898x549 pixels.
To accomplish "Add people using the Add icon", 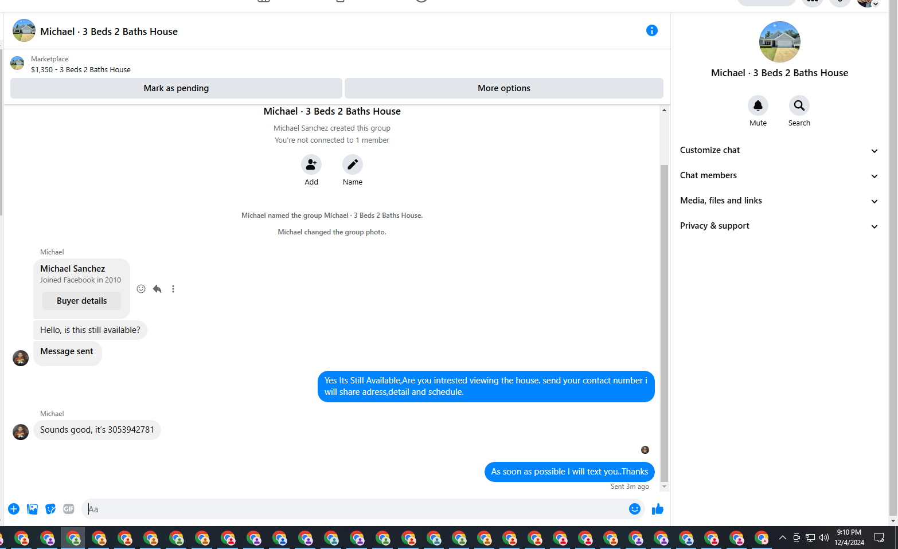I will click(x=311, y=164).
